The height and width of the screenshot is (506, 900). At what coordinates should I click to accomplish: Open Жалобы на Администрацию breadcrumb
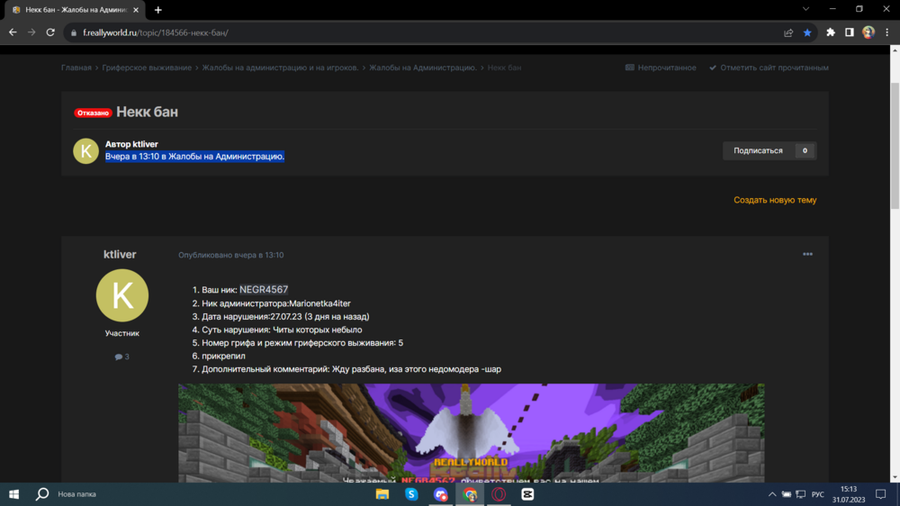(423, 68)
